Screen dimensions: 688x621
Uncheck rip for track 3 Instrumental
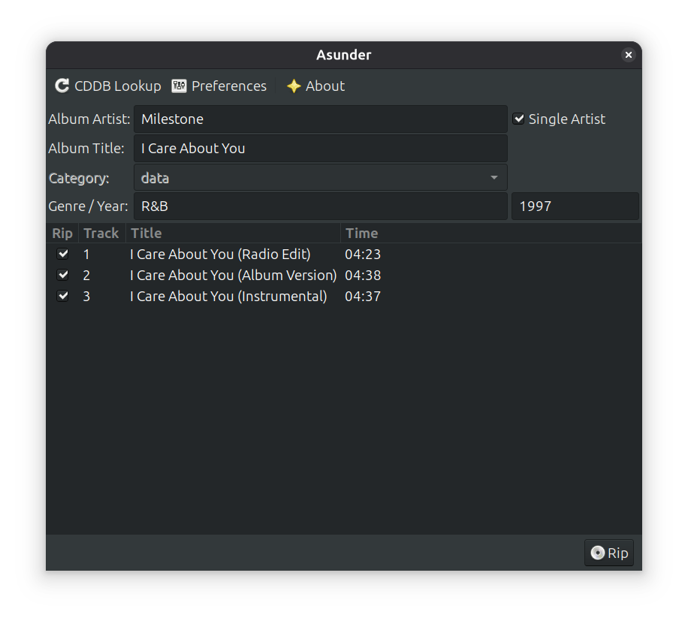coord(63,296)
